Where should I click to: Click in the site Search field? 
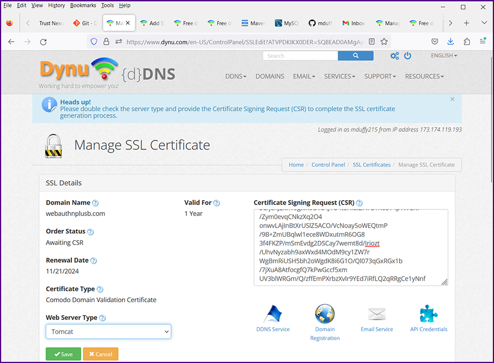(300, 56)
